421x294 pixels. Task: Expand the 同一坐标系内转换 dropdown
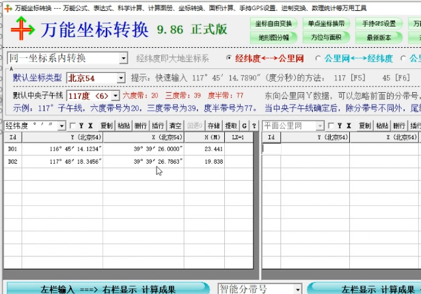click(123, 58)
